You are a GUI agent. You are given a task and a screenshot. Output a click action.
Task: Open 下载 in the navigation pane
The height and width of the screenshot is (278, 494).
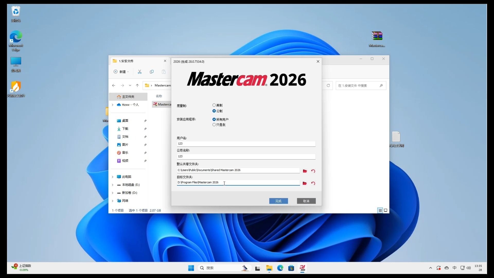click(125, 129)
